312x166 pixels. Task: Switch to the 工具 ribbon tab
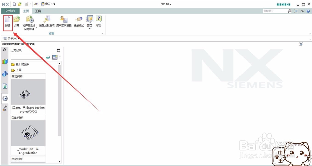pos(38,11)
